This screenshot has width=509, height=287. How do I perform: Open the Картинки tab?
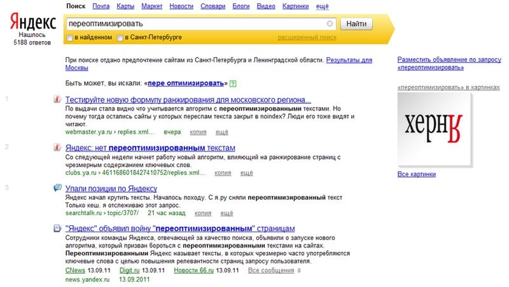coord(295,6)
